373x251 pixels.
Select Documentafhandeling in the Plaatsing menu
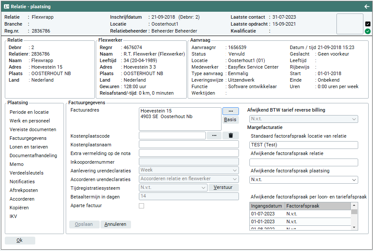pos(33,155)
